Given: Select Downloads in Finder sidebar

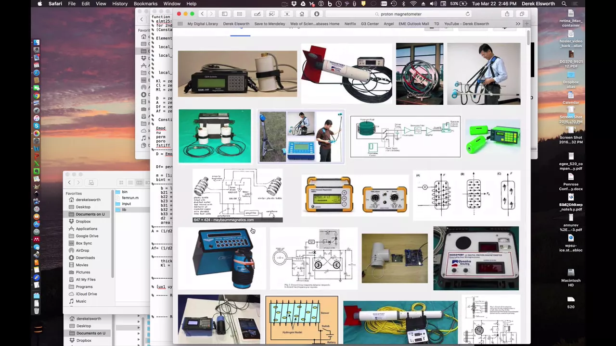Looking at the screenshot, I should click(x=85, y=258).
